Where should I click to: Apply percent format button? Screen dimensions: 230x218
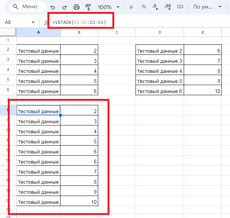144,7
